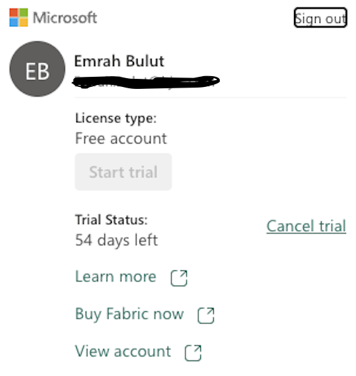
Task: Click the blacked-out email address
Action: tap(146, 82)
